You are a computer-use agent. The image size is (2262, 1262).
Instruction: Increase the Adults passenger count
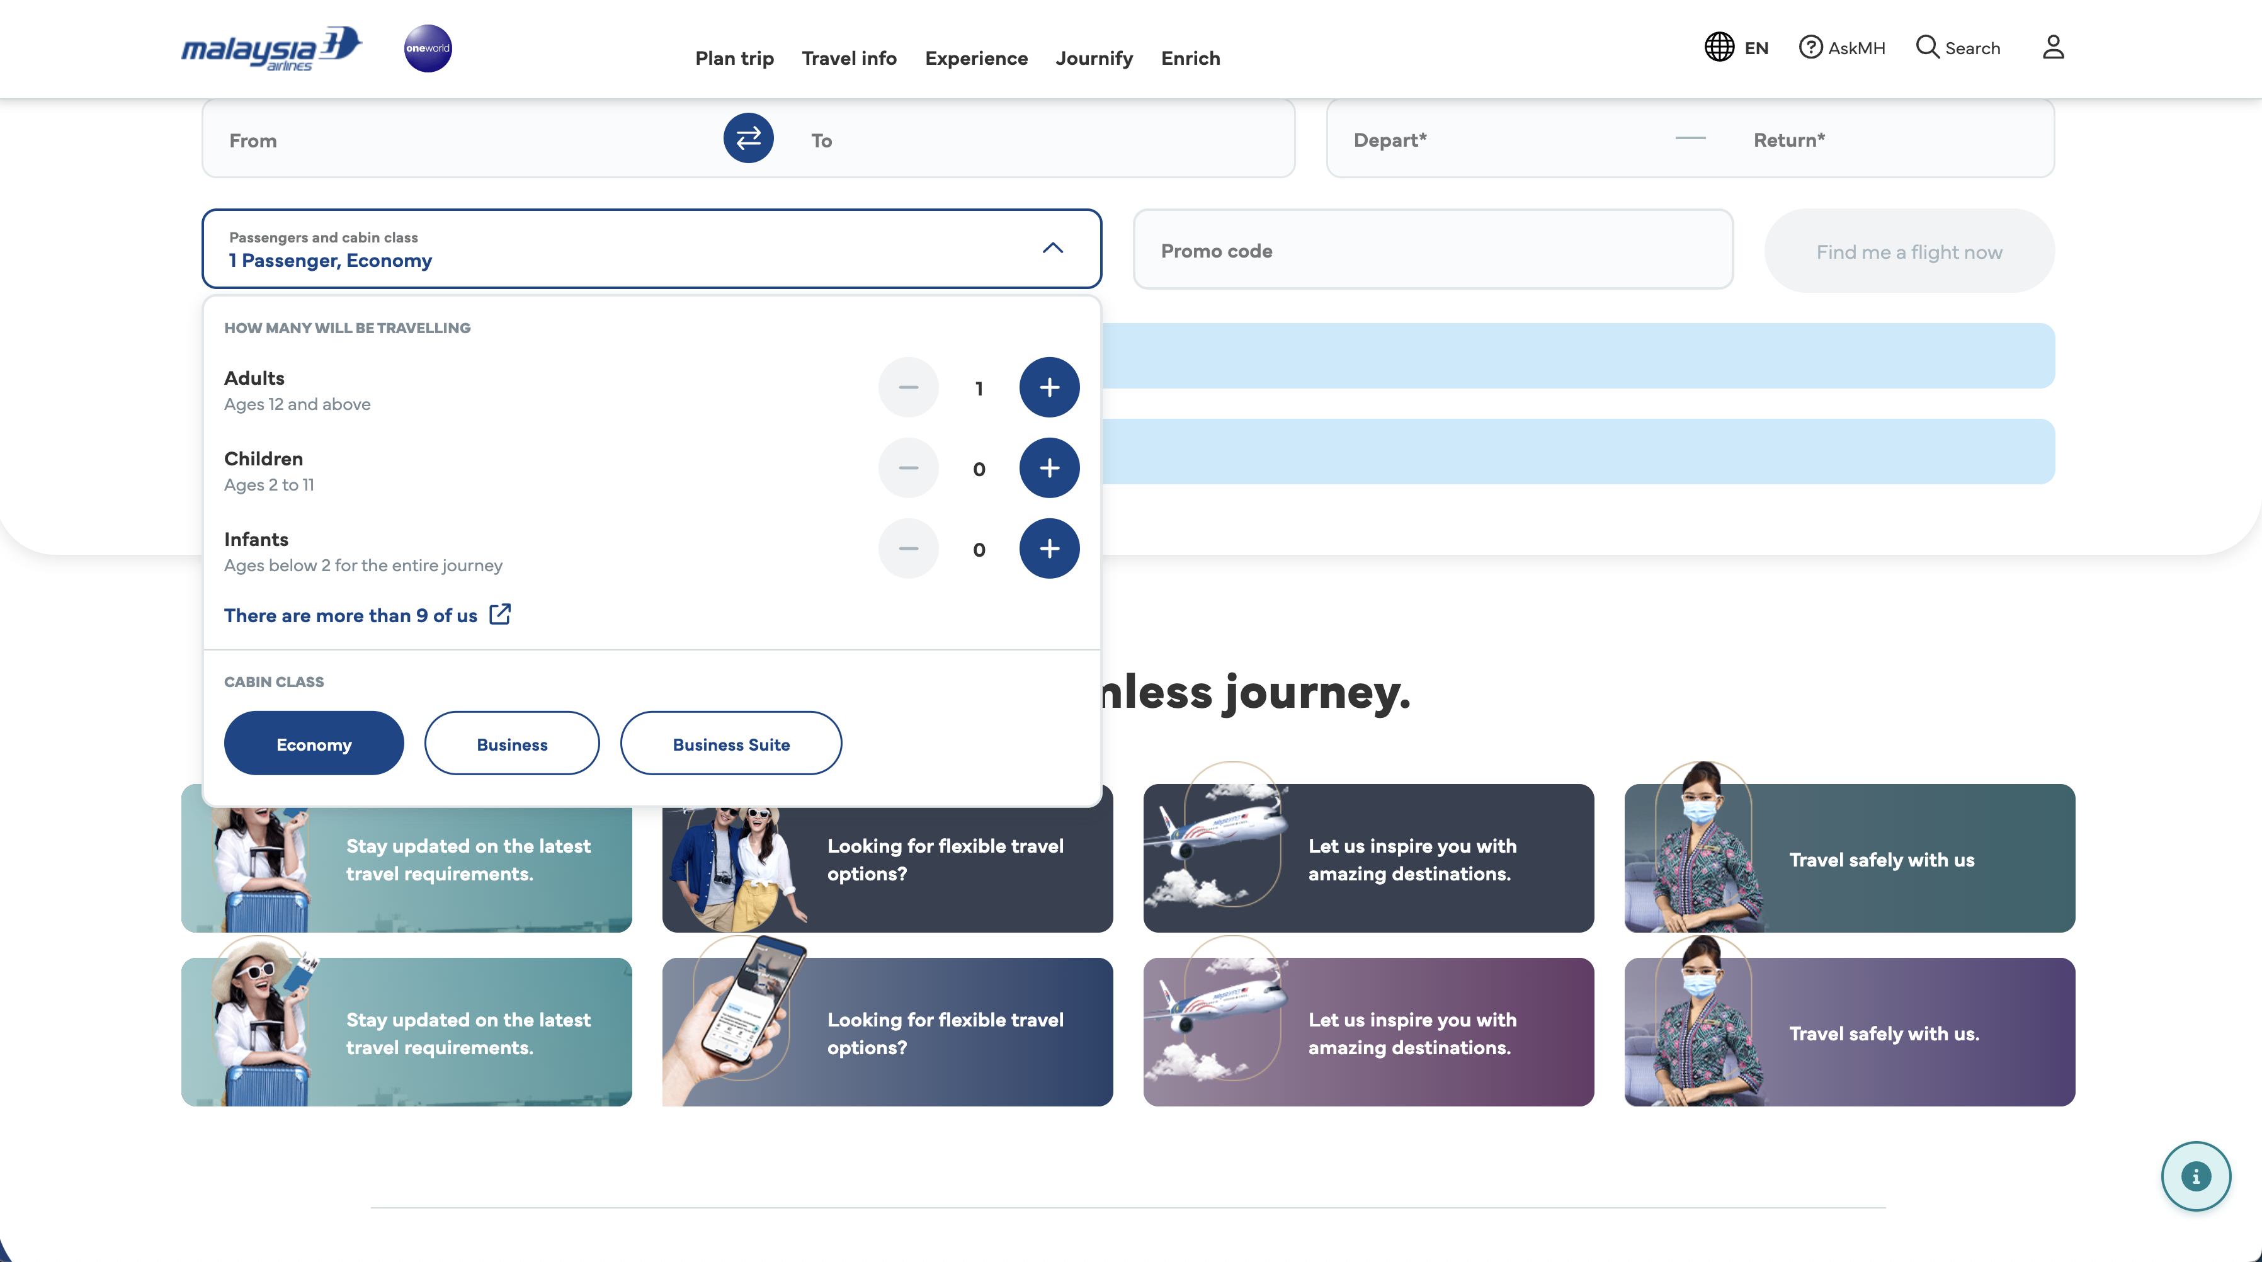point(1049,387)
